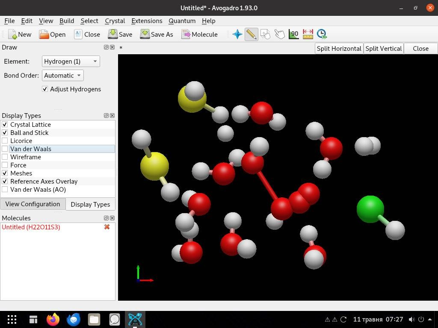This screenshot has height=328, width=438.
Task: Open the Extensions menu
Action: pyautogui.click(x=147, y=21)
